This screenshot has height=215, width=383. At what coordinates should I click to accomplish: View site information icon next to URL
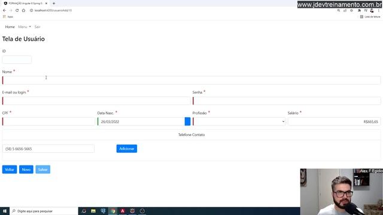tap(31, 11)
